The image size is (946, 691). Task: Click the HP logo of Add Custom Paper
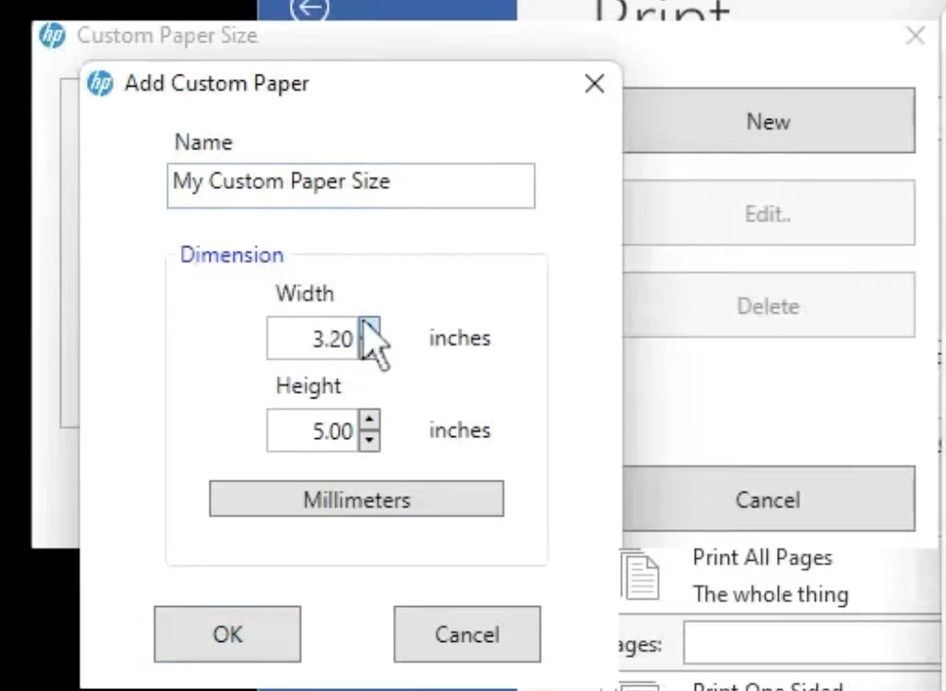(x=100, y=83)
